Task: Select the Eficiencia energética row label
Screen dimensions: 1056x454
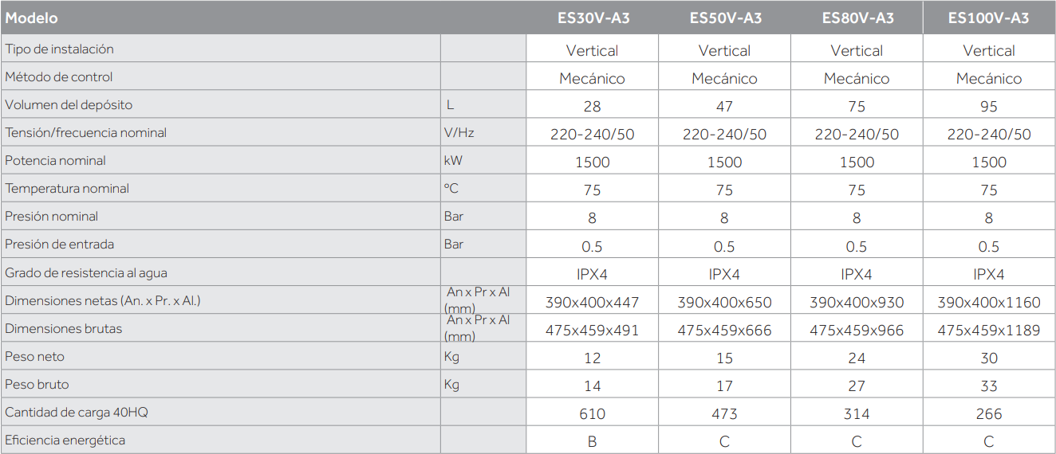Action: 65,440
